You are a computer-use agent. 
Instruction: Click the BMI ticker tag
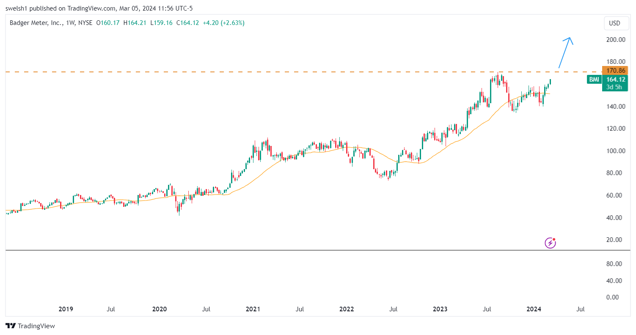(594, 79)
